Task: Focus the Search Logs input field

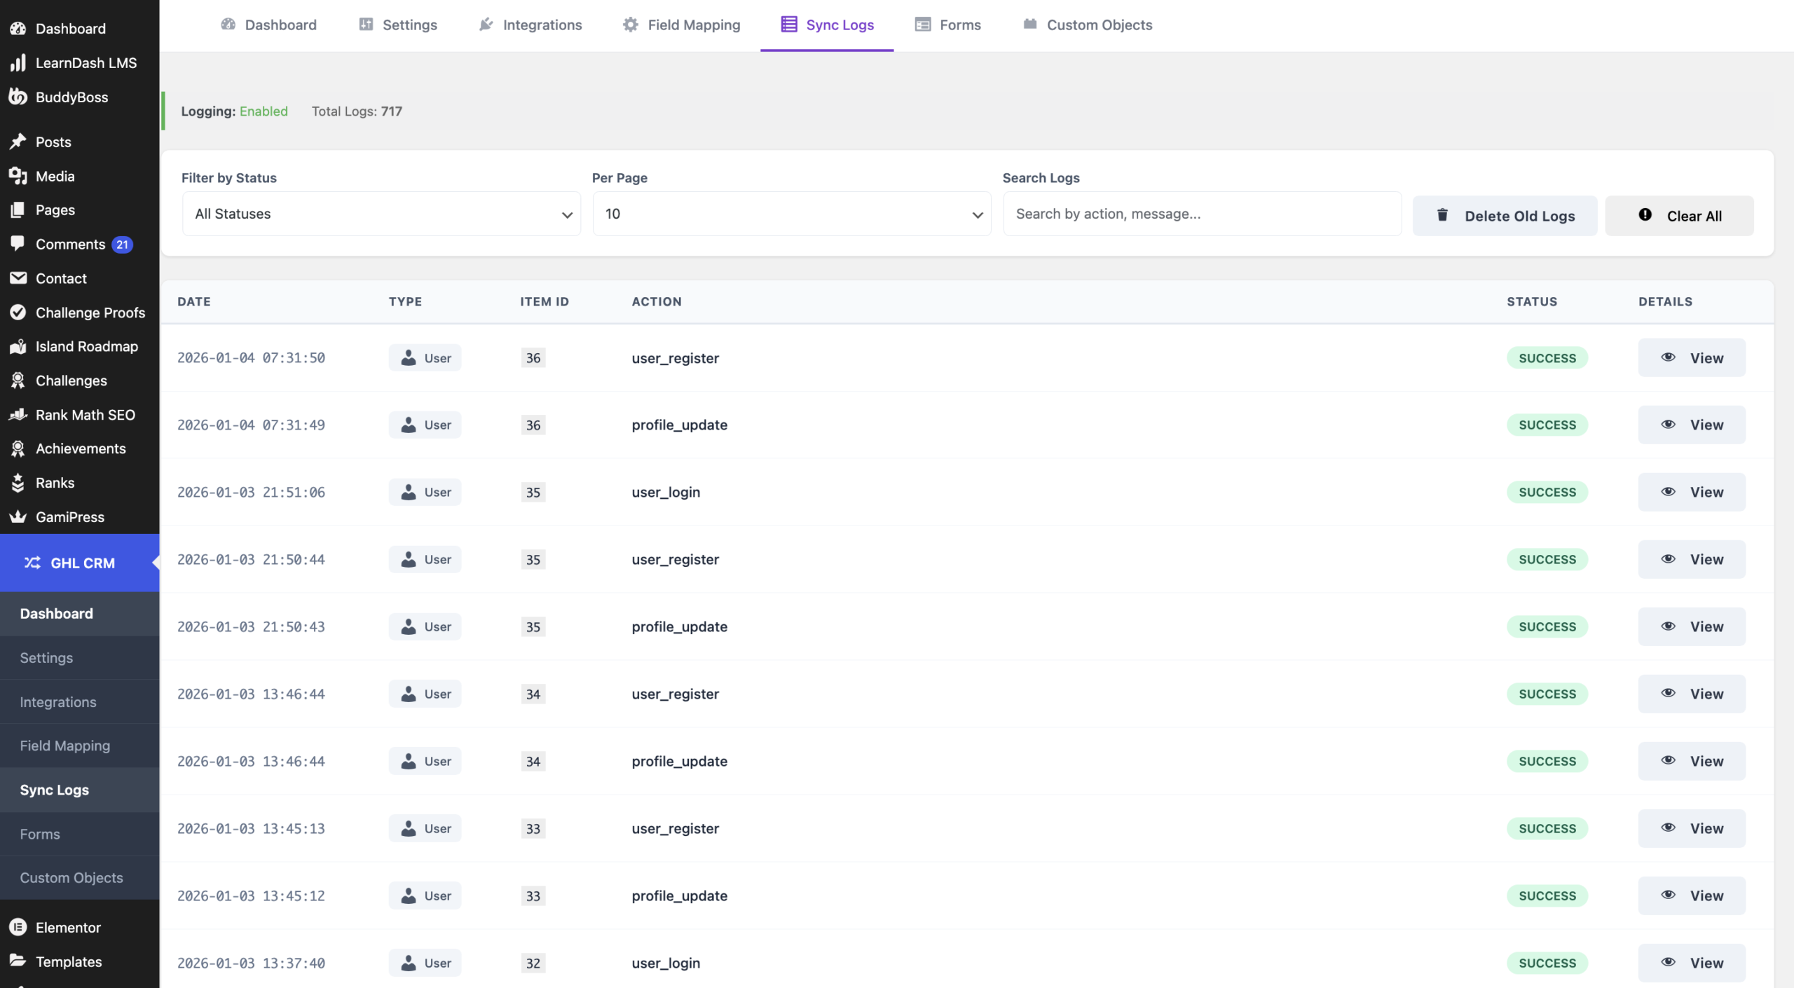Action: click(1202, 214)
